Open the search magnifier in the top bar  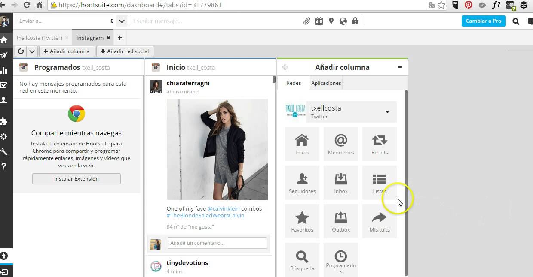pos(516,21)
